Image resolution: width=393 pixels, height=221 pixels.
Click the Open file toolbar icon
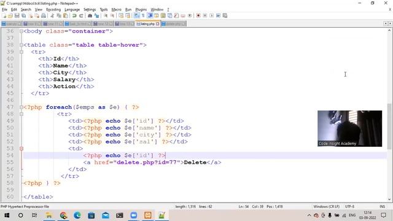tap(10, 15)
